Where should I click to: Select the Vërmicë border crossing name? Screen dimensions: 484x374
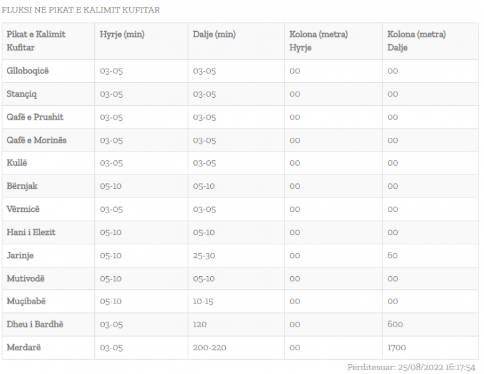point(23,209)
